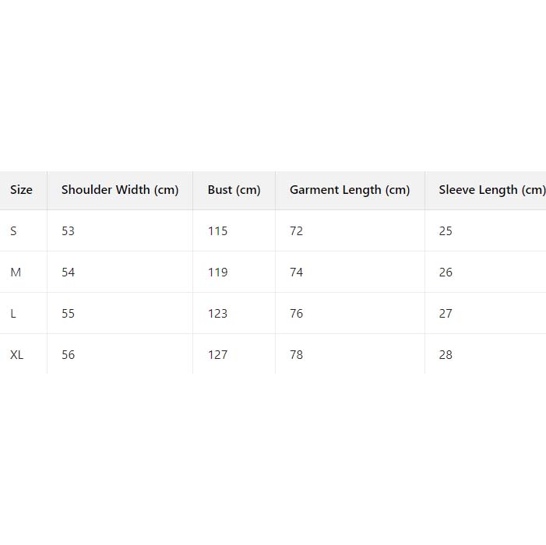This screenshot has height=545, width=546.
Task: Select shoulder width value 55
Action: tap(68, 314)
